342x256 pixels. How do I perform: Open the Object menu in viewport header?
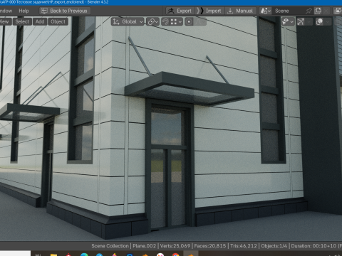[x=58, y=21]
